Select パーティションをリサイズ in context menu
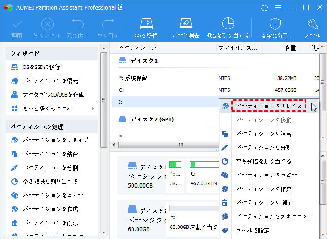This screenshot has width=327, height=239. point(269,106)
